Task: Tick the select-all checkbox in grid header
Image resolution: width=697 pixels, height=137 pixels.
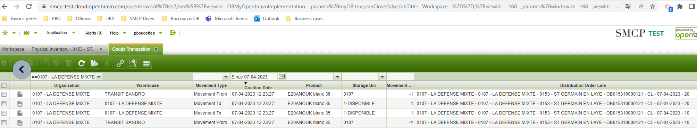Action: pos(4,85)
